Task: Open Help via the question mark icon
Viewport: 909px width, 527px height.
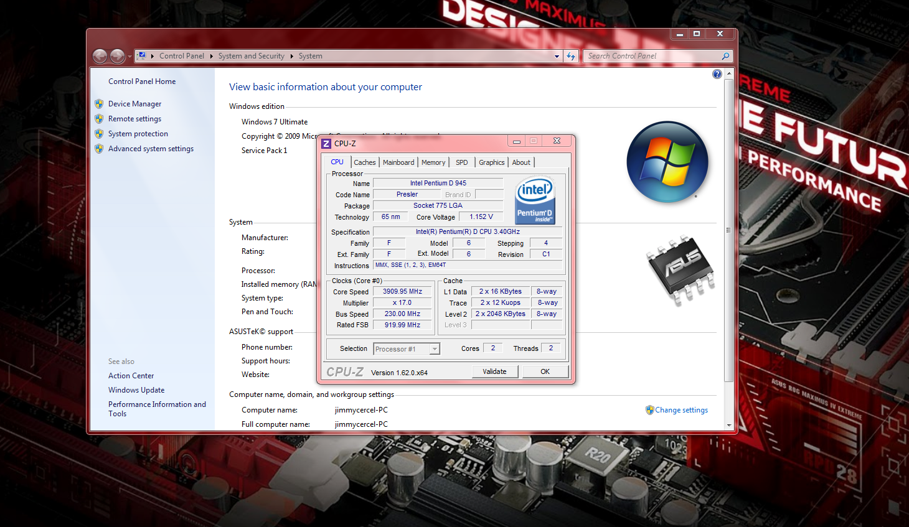Action: click(x=717, y=73)
